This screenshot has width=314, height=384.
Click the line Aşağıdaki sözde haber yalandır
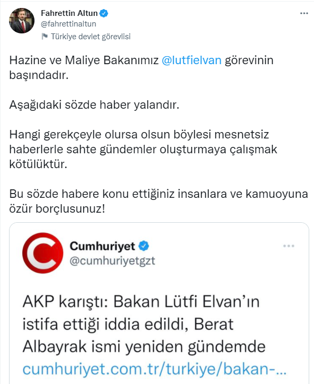[94, 105]
